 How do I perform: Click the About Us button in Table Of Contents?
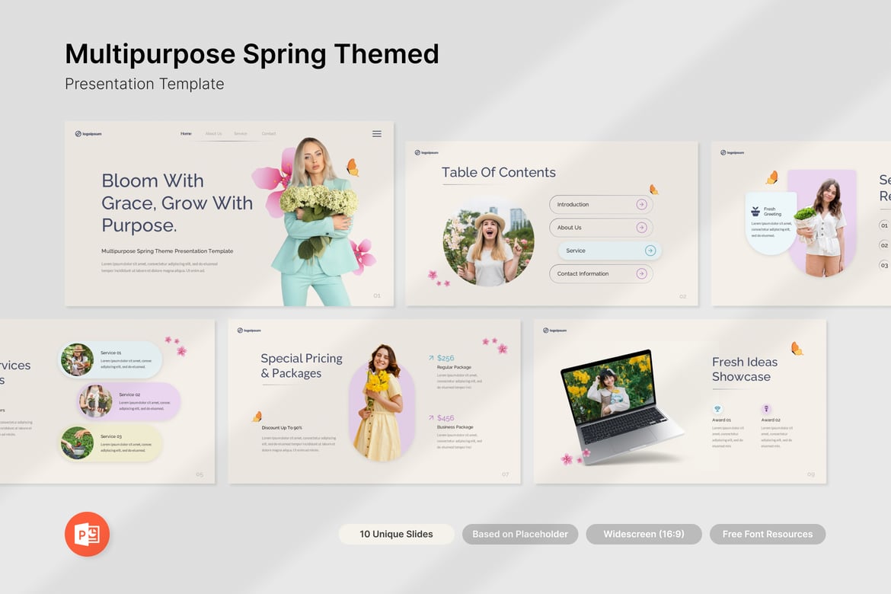[601, 228]
